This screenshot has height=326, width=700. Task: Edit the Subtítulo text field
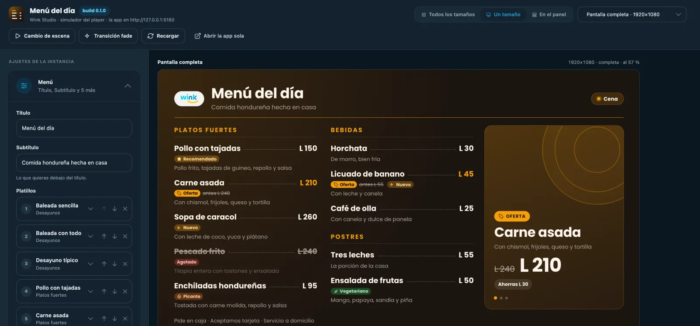pos(74,163)
